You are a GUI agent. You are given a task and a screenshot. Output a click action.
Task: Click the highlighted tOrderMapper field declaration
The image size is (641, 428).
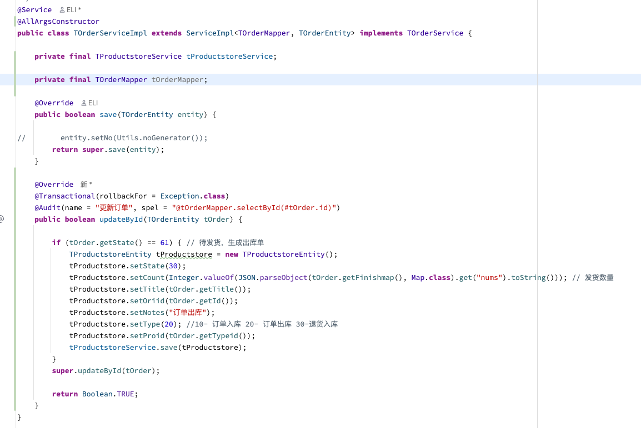179,80
